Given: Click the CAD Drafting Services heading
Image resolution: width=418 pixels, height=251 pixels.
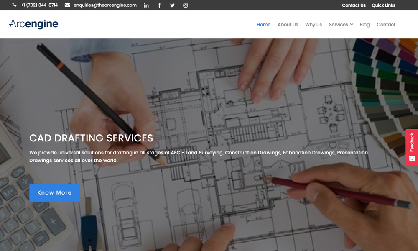Looking at the screenshot, I should 91,138.
